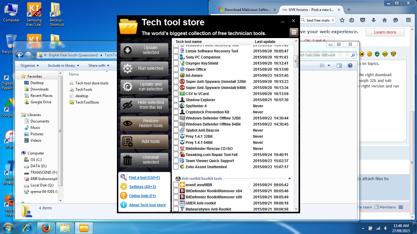Screen dimensions: 417x234
Task: Click the SpyHunter 4 icon
Action: point(182,106)
